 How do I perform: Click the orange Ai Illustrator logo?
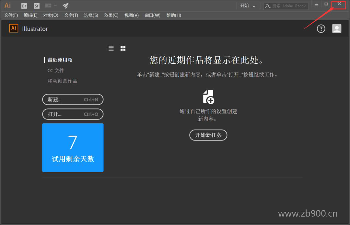click(x=14, y=28)
